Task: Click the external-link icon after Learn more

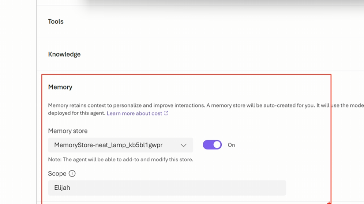Action: pyautogui.click(x=166, y=113)
